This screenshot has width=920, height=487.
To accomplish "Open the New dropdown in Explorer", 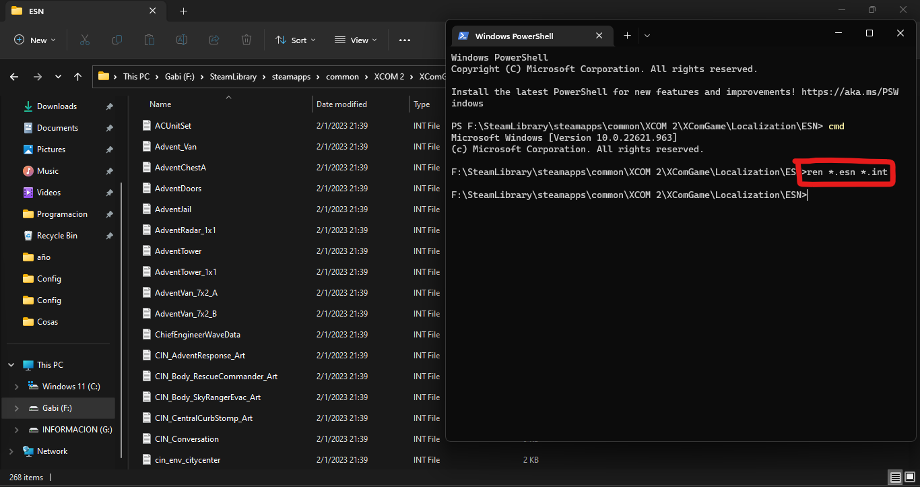I will click(x=35, y=40).
